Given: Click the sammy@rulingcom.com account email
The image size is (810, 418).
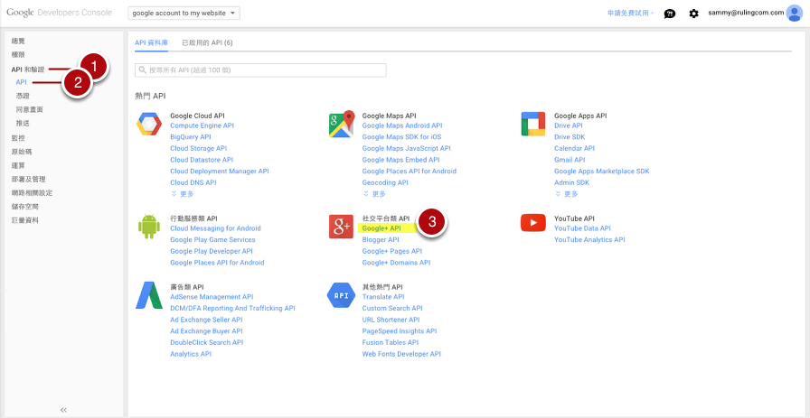Looking at the screenshot, I should 747,13.
